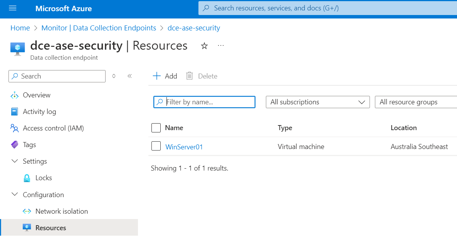Click the Overview icon in sidebar

click(x=15, y=95)
